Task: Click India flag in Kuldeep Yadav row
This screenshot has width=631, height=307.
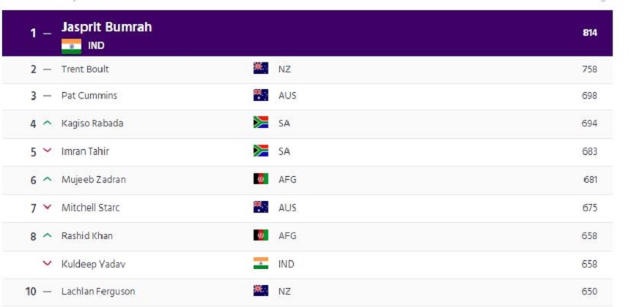Action: tap(261, 264)
